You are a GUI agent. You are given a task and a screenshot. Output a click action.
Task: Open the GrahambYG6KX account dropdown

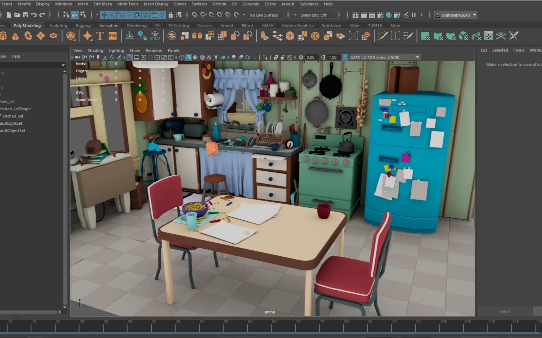click(x=475, y=15)
